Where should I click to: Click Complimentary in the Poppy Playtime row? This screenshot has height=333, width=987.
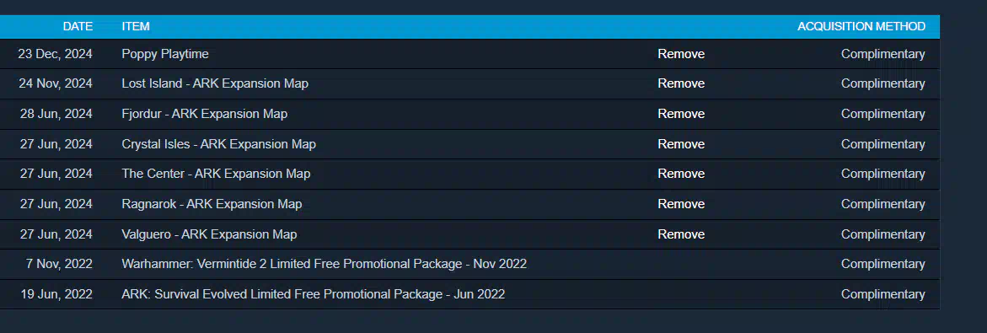click(x=883, y=54)
